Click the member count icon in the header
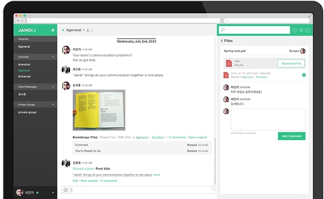This screenshot has width=324, height=199. pyautogui.click(x=89, y=31)
